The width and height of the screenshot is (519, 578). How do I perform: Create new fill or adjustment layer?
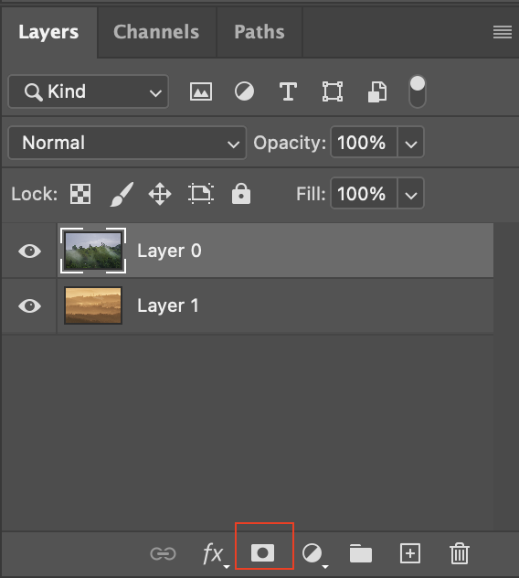pyautogui.click(x=315, y=554)
